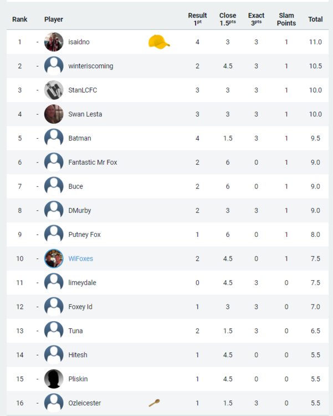The height and width of the screenshot is (416, 333).
Task: Open the WiFoxes player link
Action: pos(80,258)
